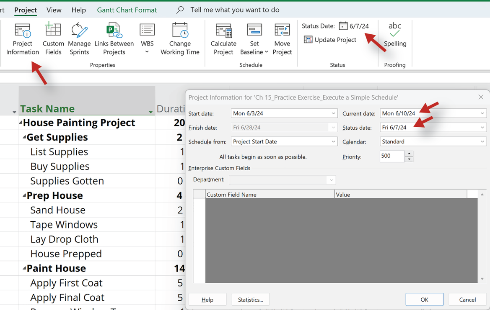Click Update Project in Status group

tap(330, 40)
